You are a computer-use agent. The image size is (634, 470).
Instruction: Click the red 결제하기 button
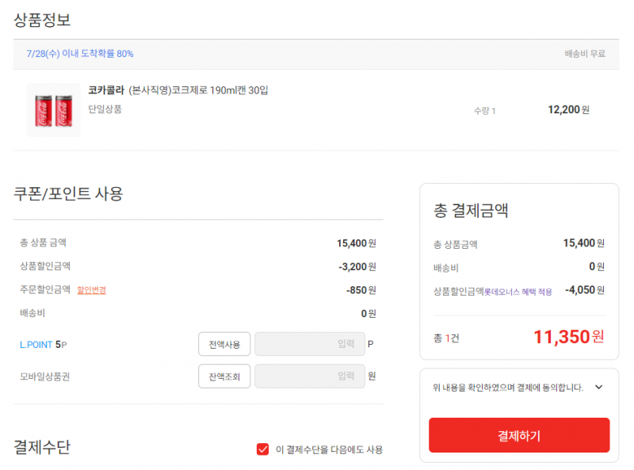pyautogui.click(x=519, y=435)
